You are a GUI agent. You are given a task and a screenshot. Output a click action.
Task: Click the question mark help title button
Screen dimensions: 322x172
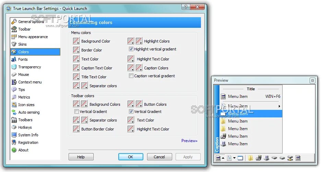(186, 7)
